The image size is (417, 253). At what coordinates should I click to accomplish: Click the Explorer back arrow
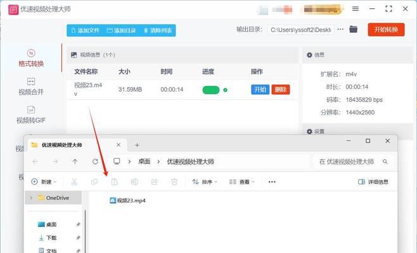point(35,161)
